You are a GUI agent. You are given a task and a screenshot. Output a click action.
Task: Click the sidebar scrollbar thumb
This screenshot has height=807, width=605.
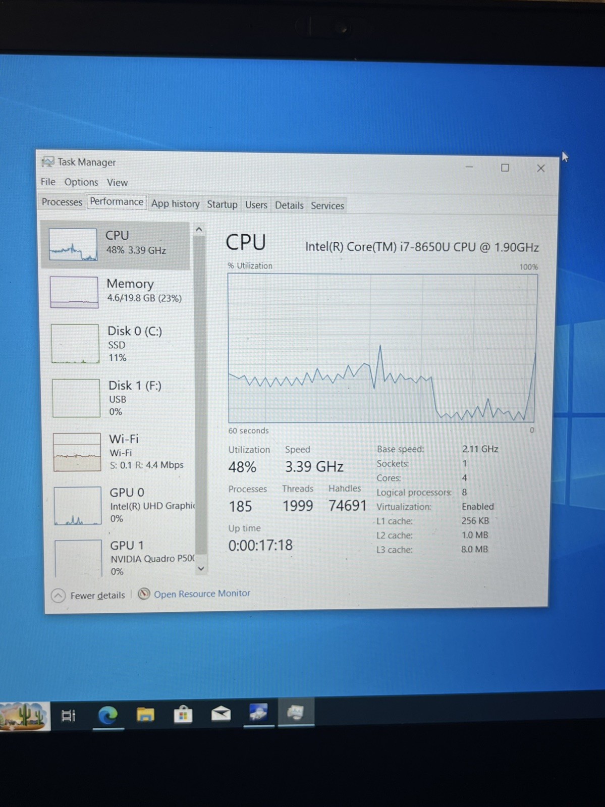200,395
